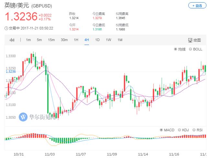Switch to the 1D timeframe tab
Viewport: 210px width, 162px height.
[97, 40]
